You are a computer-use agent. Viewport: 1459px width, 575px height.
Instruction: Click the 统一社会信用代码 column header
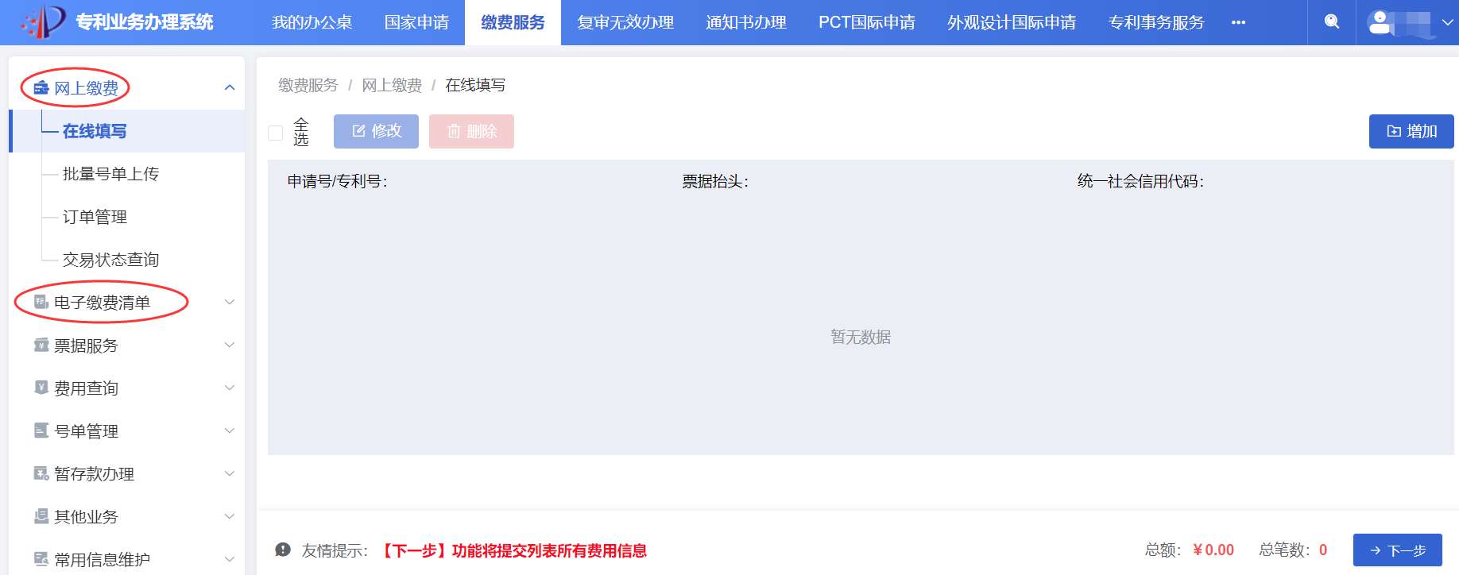pos(1141,181)
